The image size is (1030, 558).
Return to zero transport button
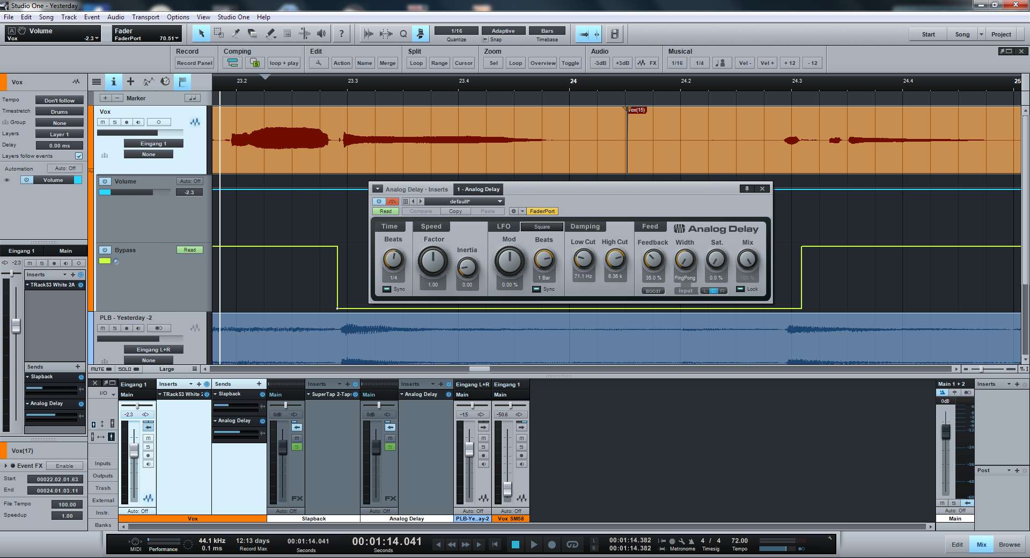tap(495, 544)
